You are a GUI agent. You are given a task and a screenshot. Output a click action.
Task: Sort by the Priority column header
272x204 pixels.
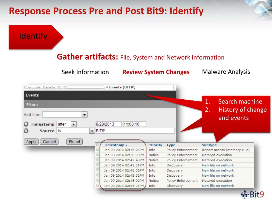coord(155,145)
